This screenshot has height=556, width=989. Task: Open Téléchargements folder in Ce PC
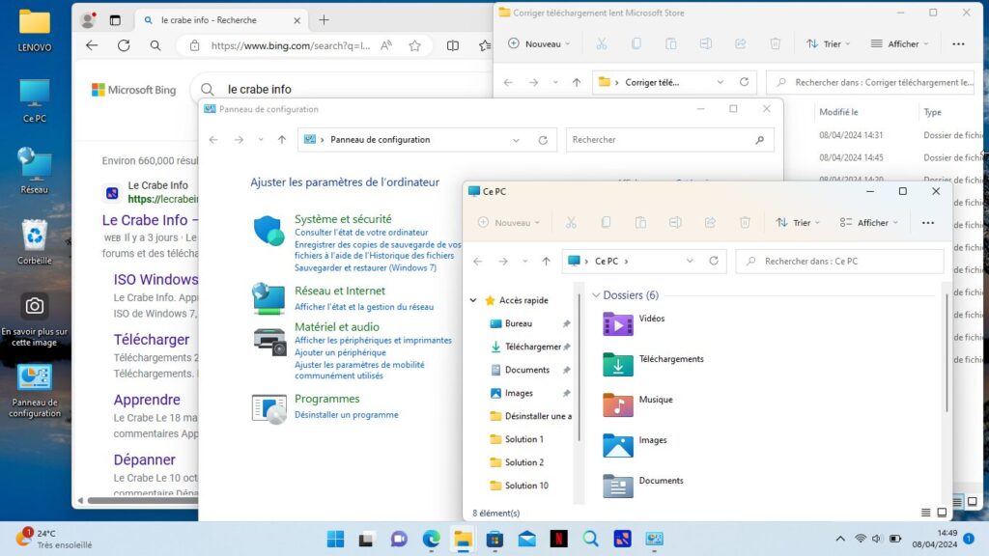pos(653,364)
